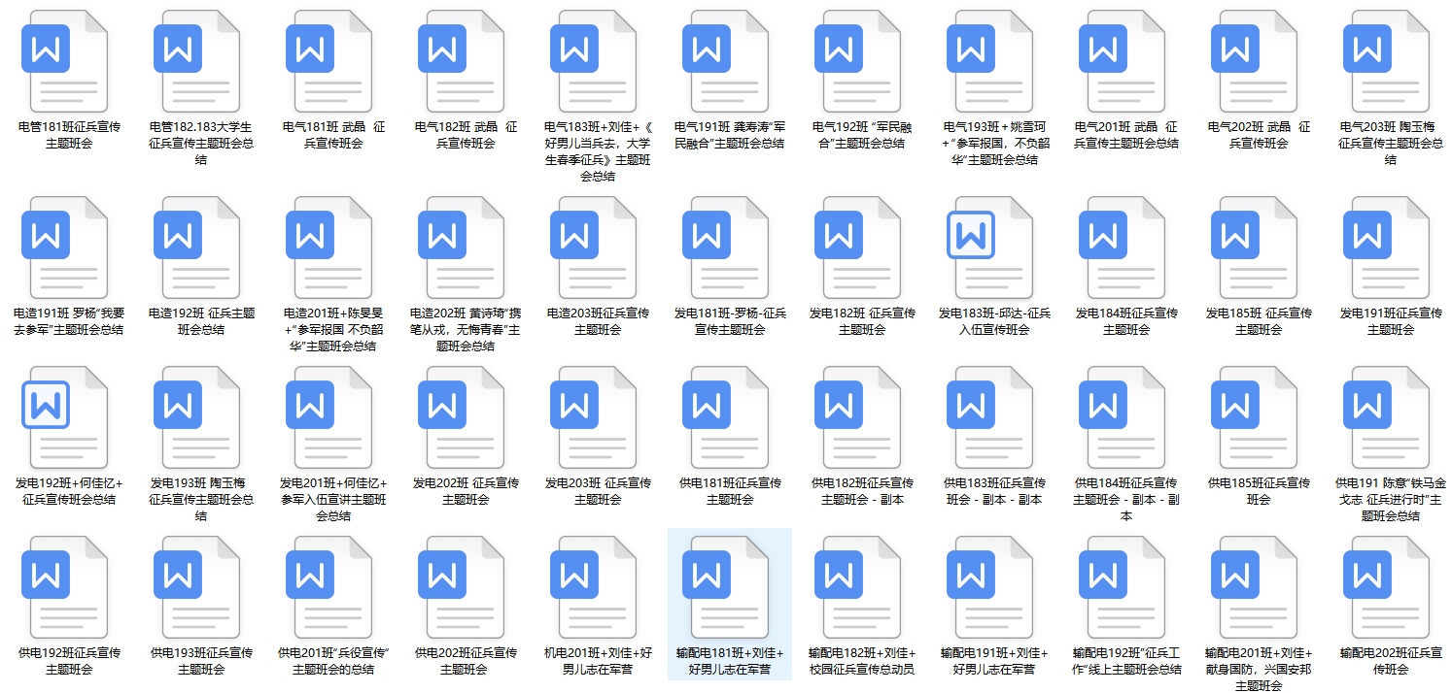Click the 发电184班征兵宣传主题班会 file icon
This screenshot has width=1452, height=693.
pyautogui.click(x=1122, y=247)
